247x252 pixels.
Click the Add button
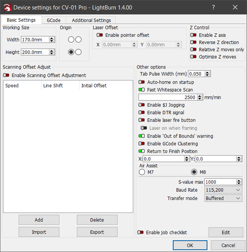39,220
